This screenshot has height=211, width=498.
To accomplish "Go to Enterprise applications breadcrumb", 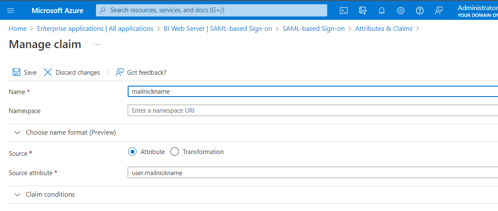I will [95, 29].
